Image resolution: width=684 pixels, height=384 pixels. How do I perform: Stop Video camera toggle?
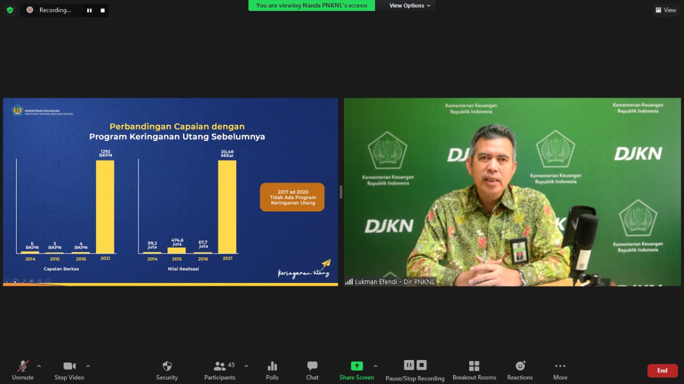(x=69, y=370)
